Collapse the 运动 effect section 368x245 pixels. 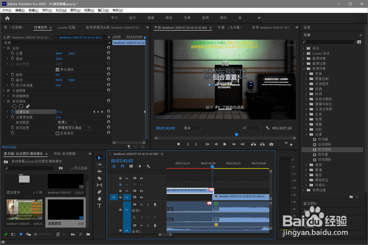pyautogui.click(x=4, y=48)
